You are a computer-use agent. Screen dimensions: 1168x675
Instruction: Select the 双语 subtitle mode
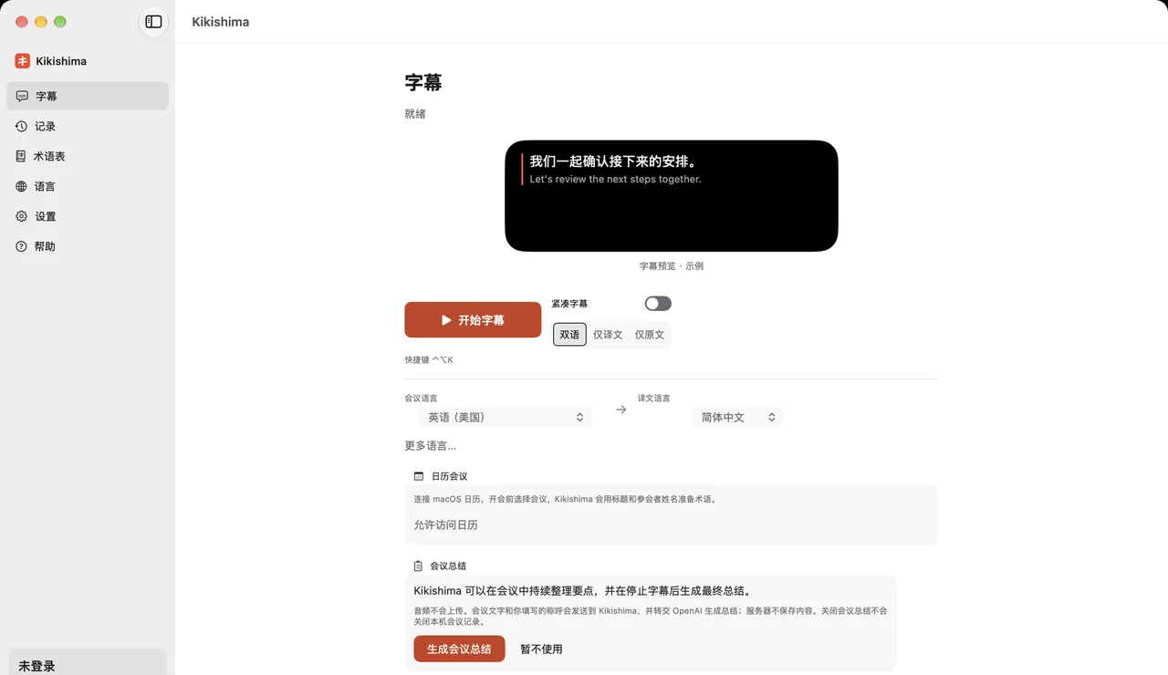click(x=570, y=335)
